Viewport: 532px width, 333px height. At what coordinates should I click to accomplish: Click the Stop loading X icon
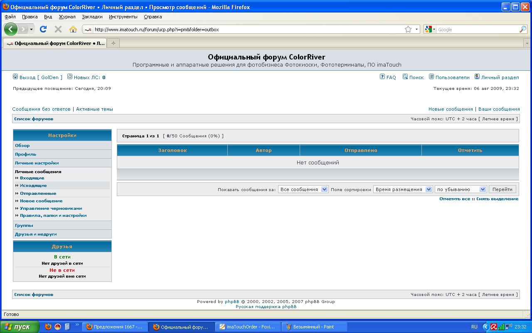58,29
